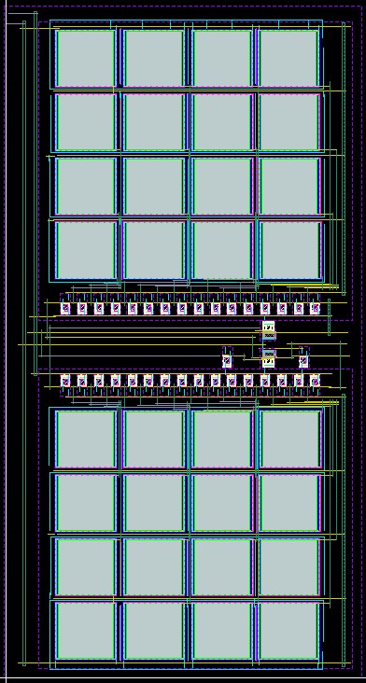Select upper array capacitor, fourth row, first column
Image resolution: width=366 pixels, height=683 pixels.
point(85,250)
